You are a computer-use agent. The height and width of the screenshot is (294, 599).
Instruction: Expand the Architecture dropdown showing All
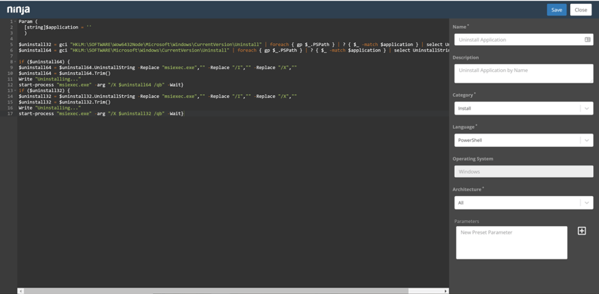click(x=523, y=203)
